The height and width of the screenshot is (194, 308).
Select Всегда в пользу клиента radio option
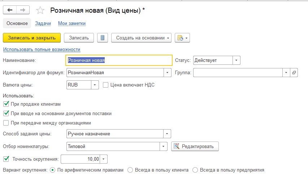pyautogui.click(x=130, y=170)
